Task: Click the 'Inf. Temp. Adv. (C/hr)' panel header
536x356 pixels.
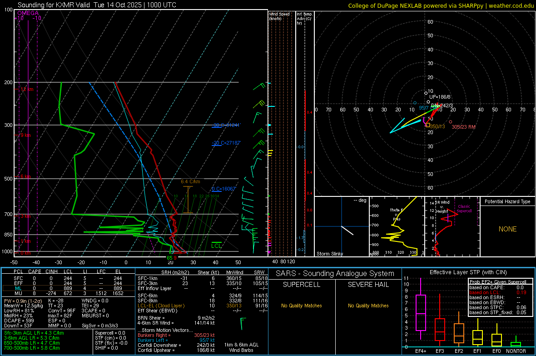Action: point(304,19)
